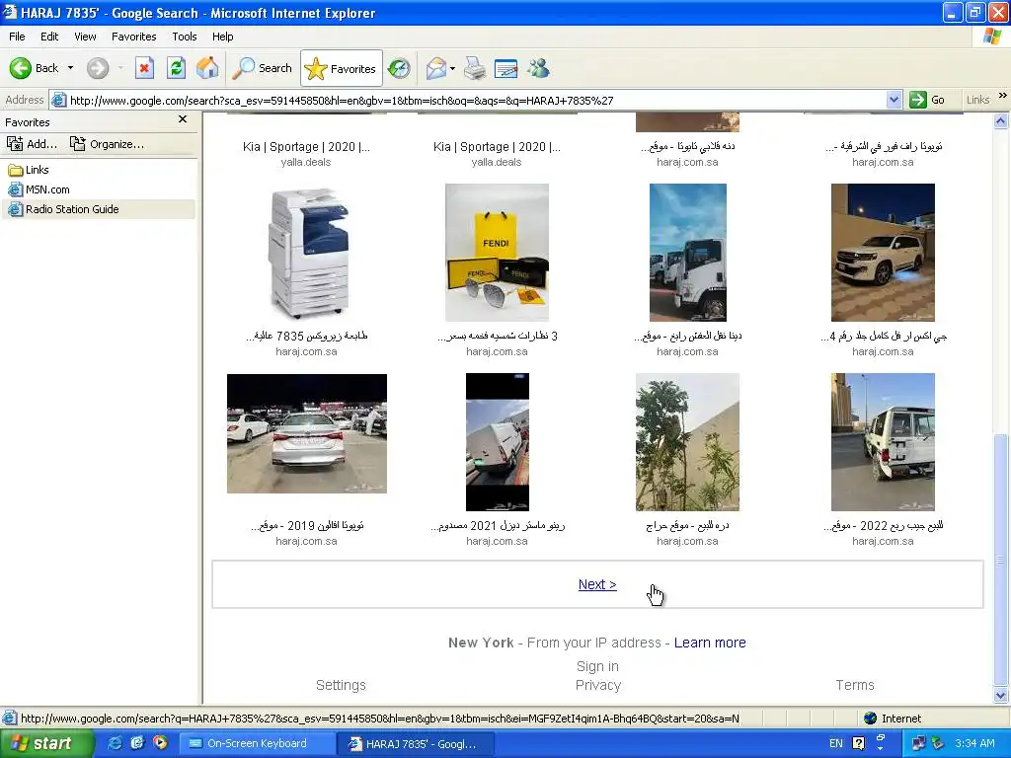The height and width of the screenshot is (758, 1011).
Task: Click the vertical scrollbar thumb
Action: point(1001,560)
